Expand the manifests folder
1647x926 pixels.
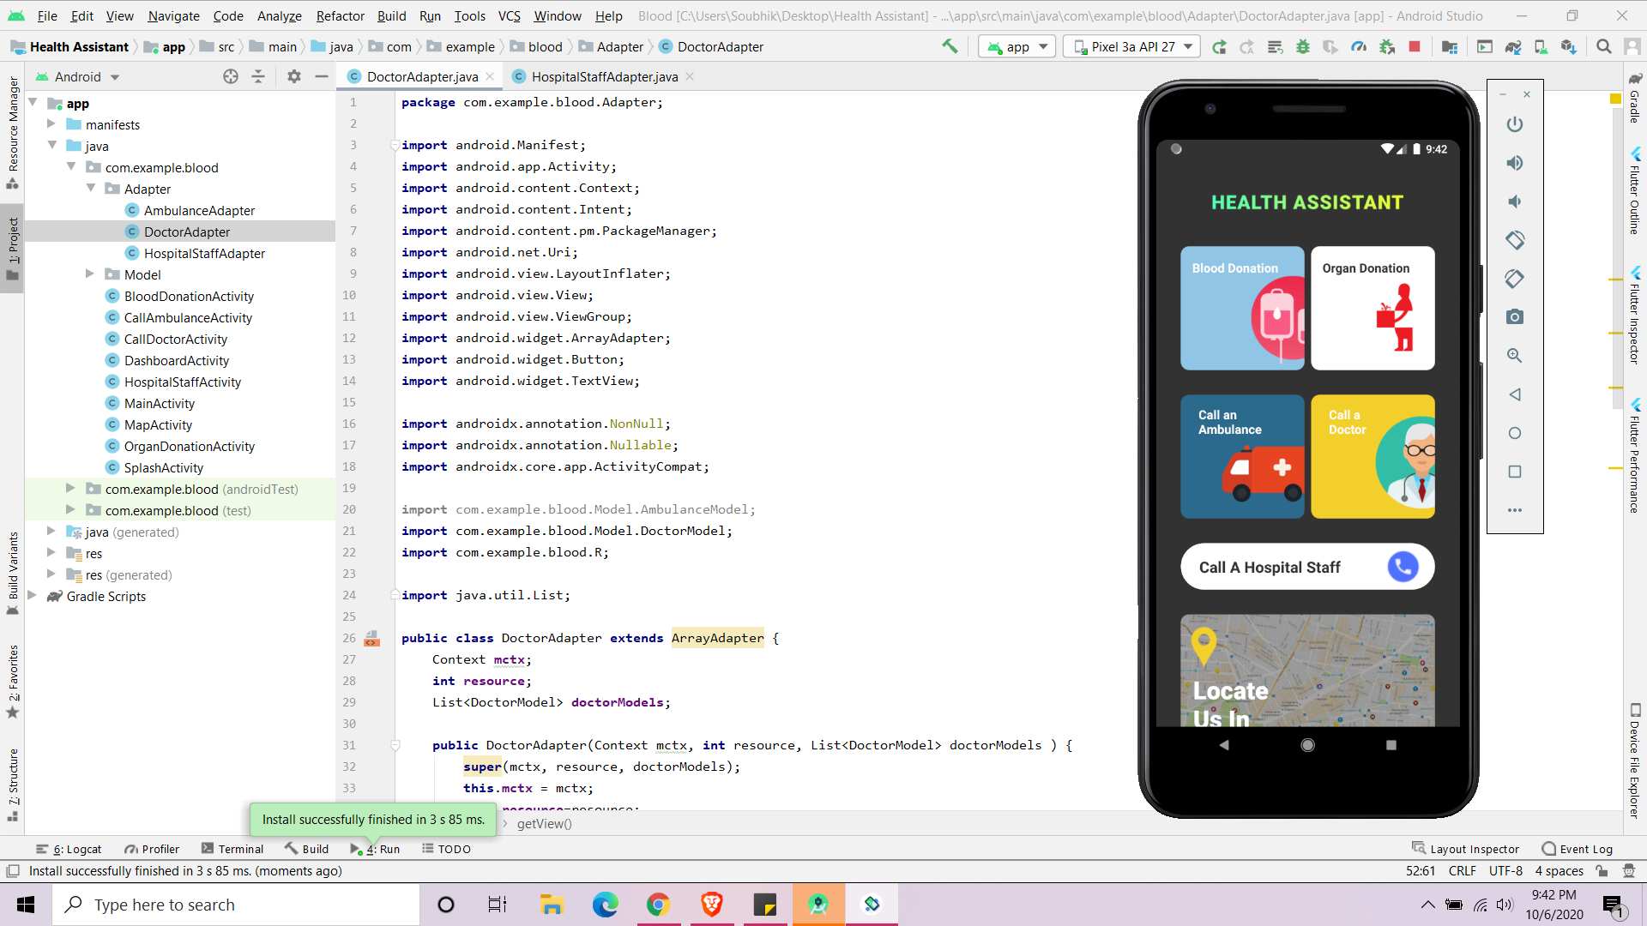click(x=51, y=124)
